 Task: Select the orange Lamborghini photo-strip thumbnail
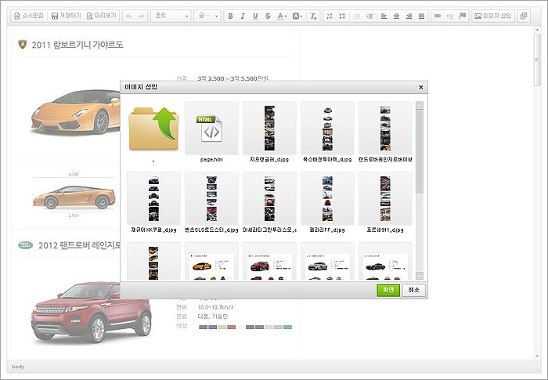pyautogui.click(x=153, y=261)
